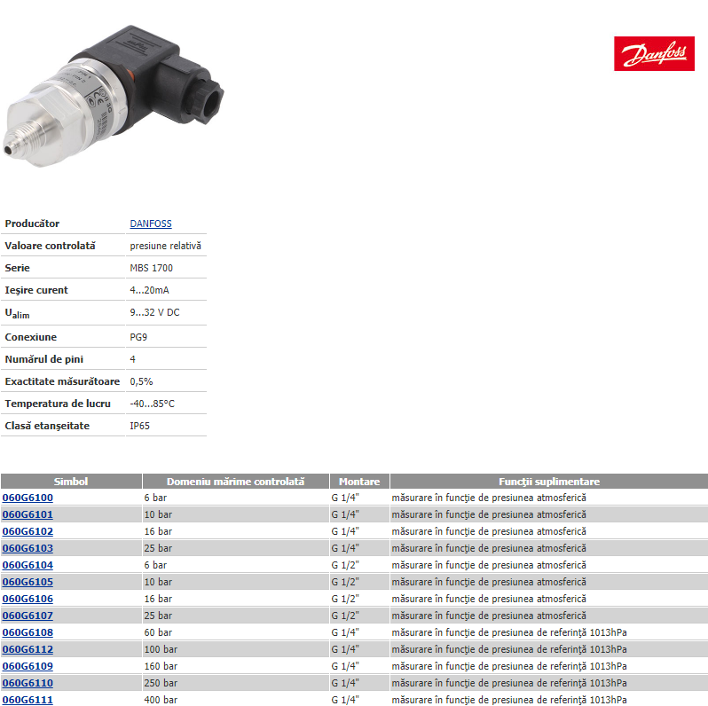708x706 pixels.
Task: Open product link 060G6101
Action: pos(28,514)
